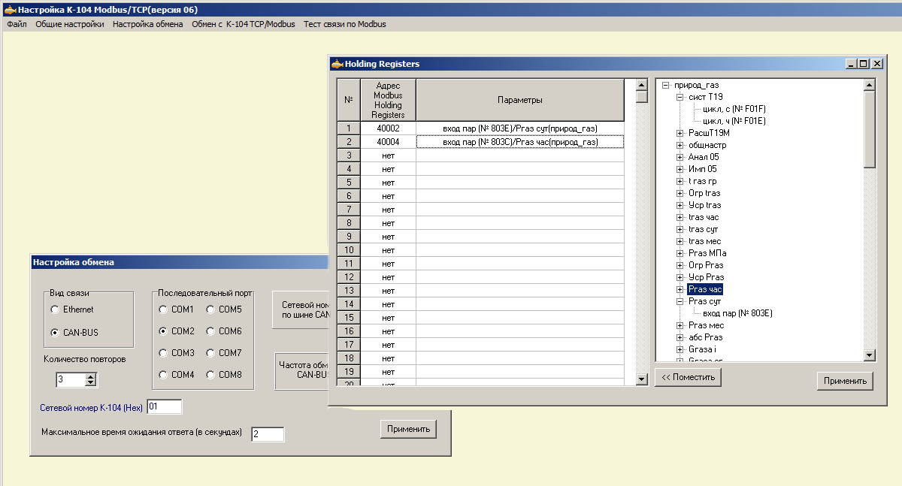Click the Holding Registers window title icon
Screen dimensions: 902x486
click(x=337, y=64)
